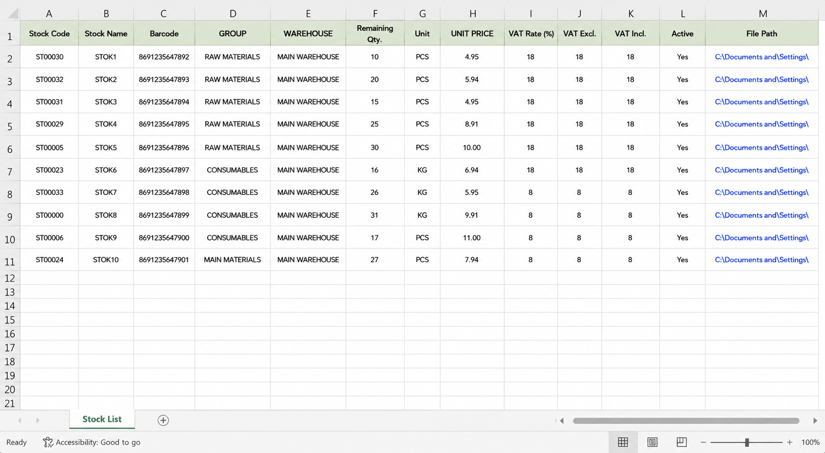Select the Active cell in the STOK4 row
The height and width of the screenshot is (453, 825).
tap(683, 124)
